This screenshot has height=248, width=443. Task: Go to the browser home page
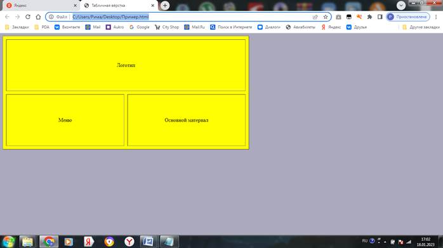38,17
